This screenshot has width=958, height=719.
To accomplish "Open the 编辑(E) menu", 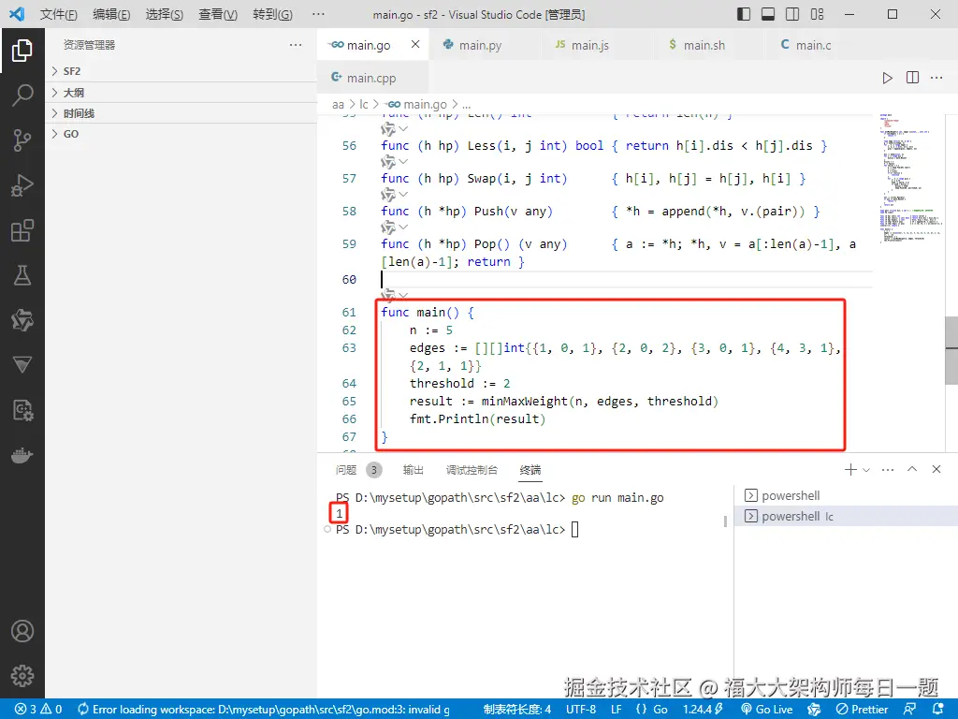I will 111,14.
